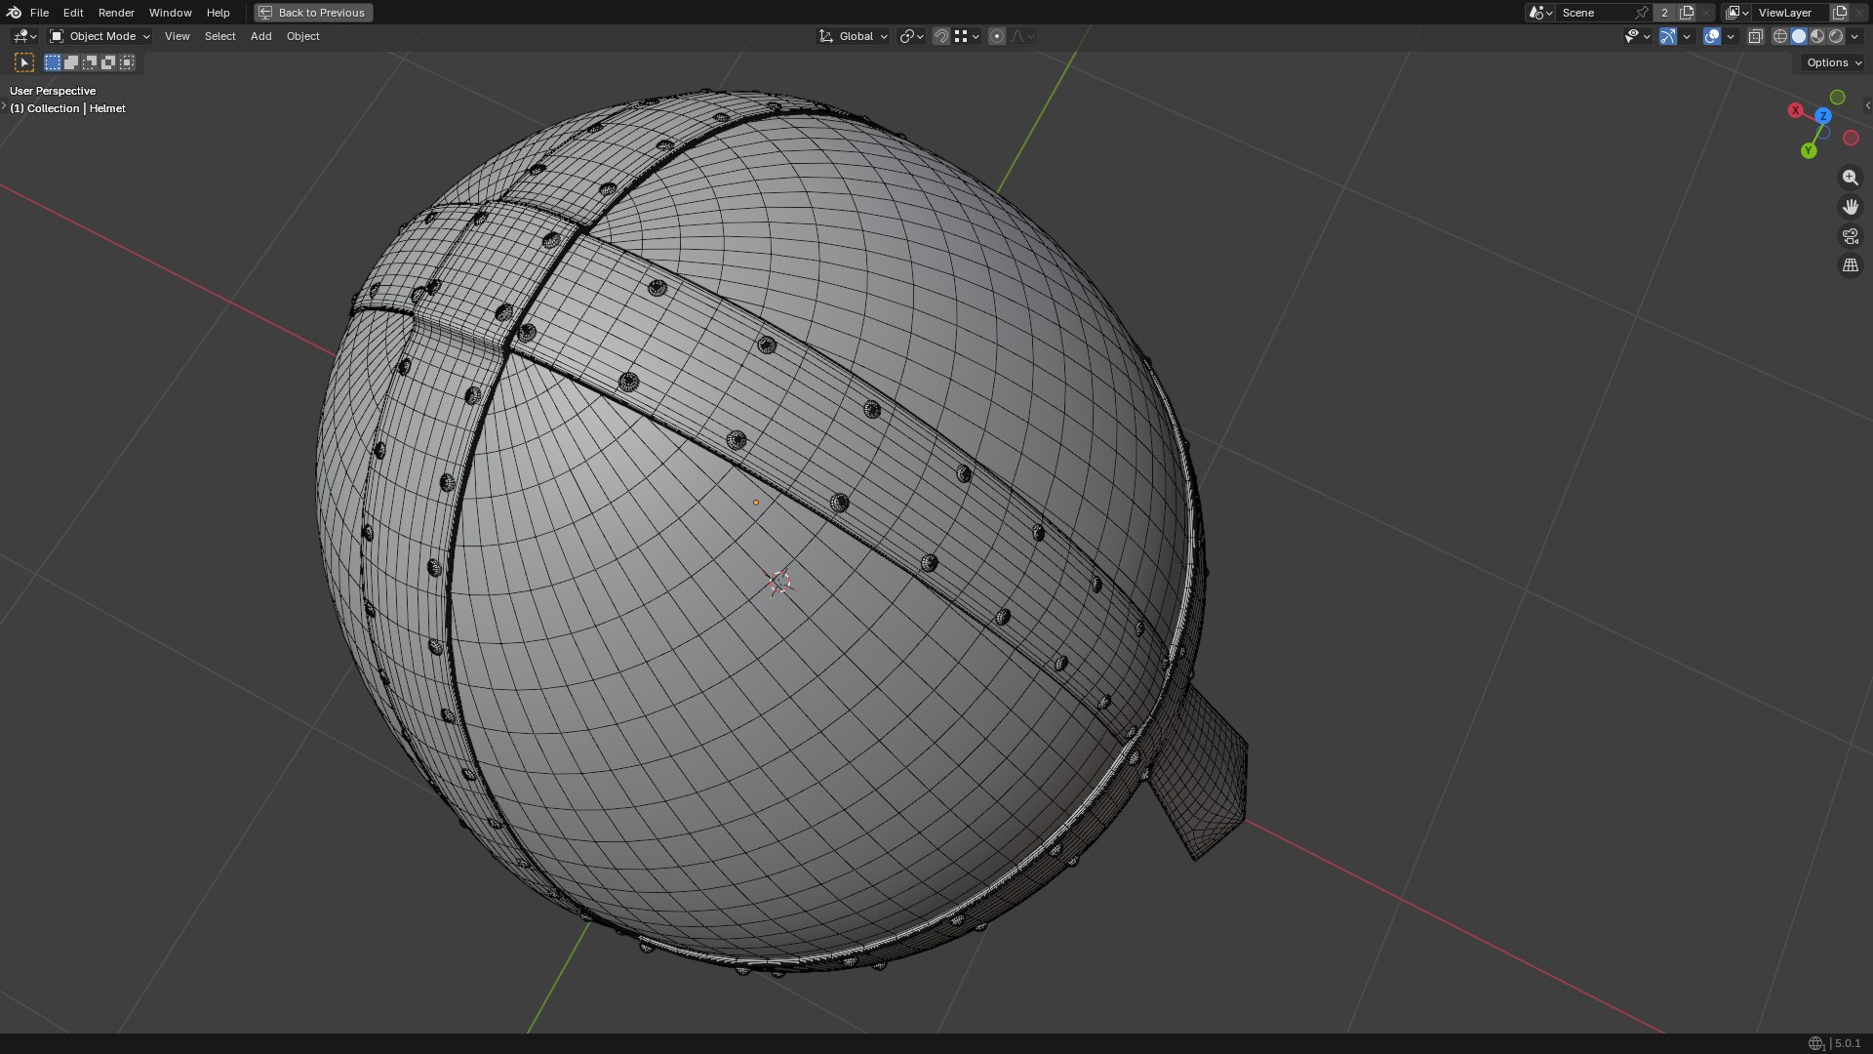Choose Extend existing selection mode

pyautogui.click(x=71, y=62)
